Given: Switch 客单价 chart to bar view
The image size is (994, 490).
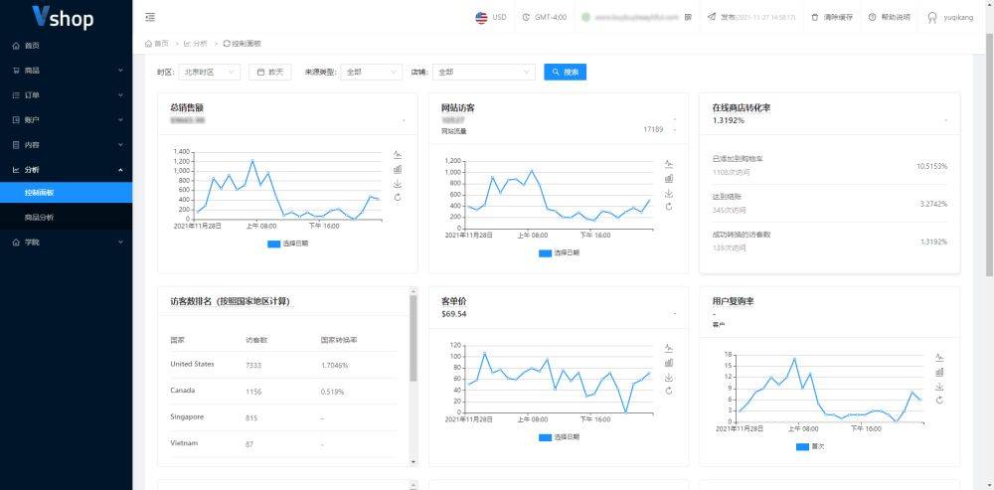Looking at the screenshot, I should click(x=669, y=363).
